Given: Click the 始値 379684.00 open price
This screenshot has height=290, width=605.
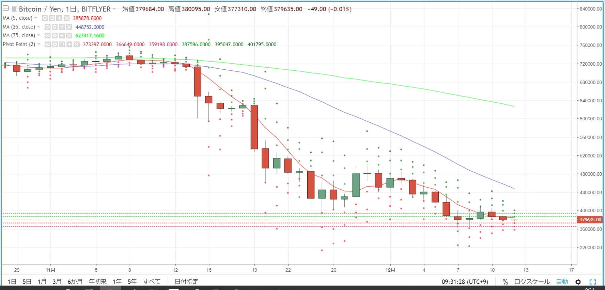Looking at the screenshot, I should [x=143, y=9].
